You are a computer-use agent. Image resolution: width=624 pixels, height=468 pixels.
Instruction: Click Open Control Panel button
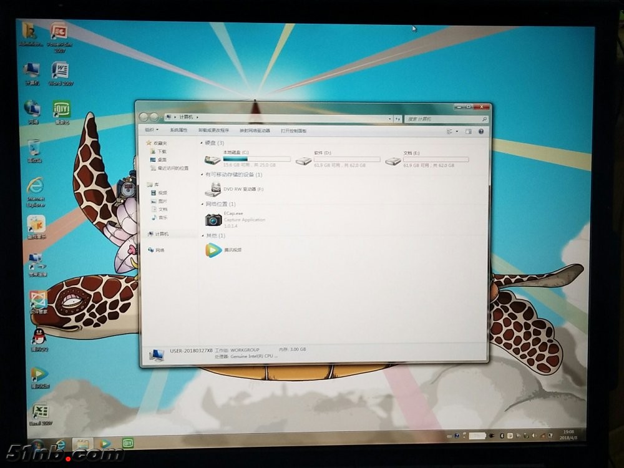(x=293, y=131)
